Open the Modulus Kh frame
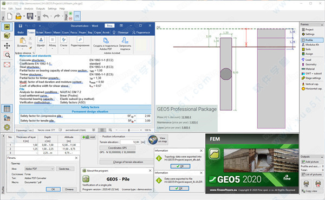The image size is (325, 200). coord(310,44)
